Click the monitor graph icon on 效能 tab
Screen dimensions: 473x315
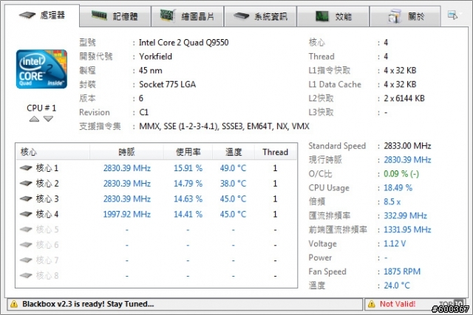(322, 16)
